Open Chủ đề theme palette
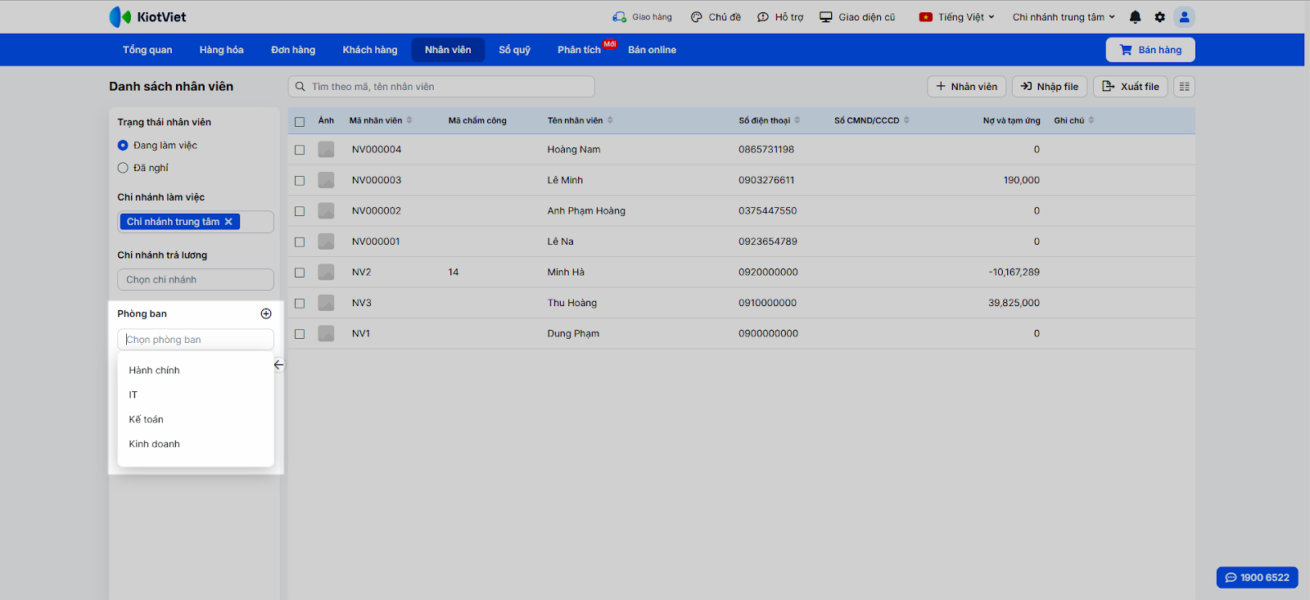 click(x=716, y=17)
